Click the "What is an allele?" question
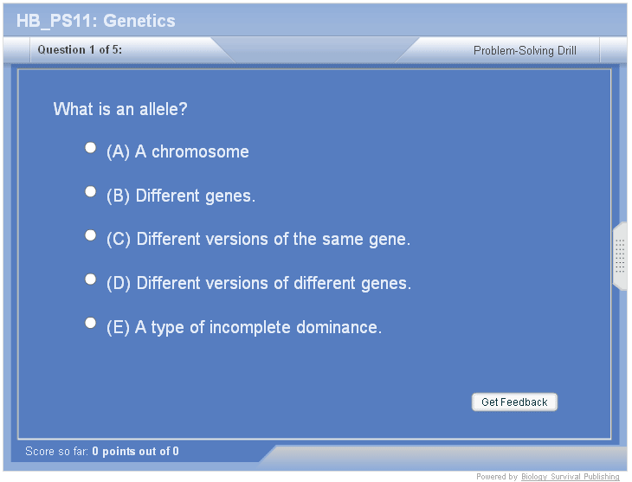Image resolution: width=632 pixels, height=482 pixels. coord(120,109)
